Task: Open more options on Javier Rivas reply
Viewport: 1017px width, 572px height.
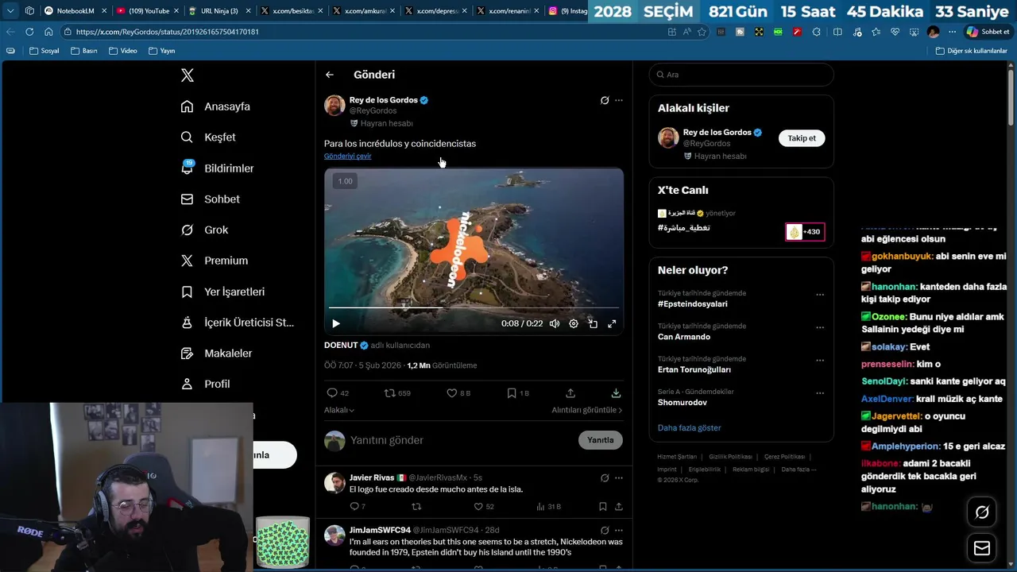Action: click(x=619, y=478)
